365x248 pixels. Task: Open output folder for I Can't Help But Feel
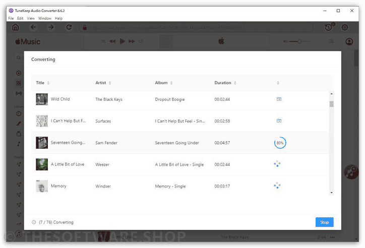tap(279, 121)
